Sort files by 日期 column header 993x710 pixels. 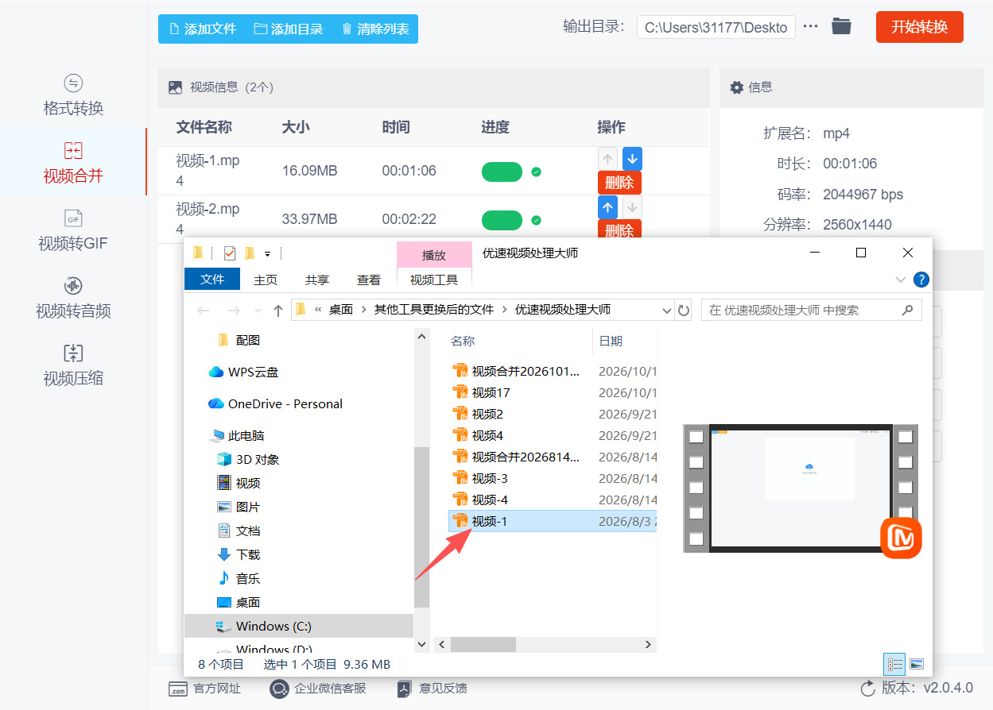(611, 341)
